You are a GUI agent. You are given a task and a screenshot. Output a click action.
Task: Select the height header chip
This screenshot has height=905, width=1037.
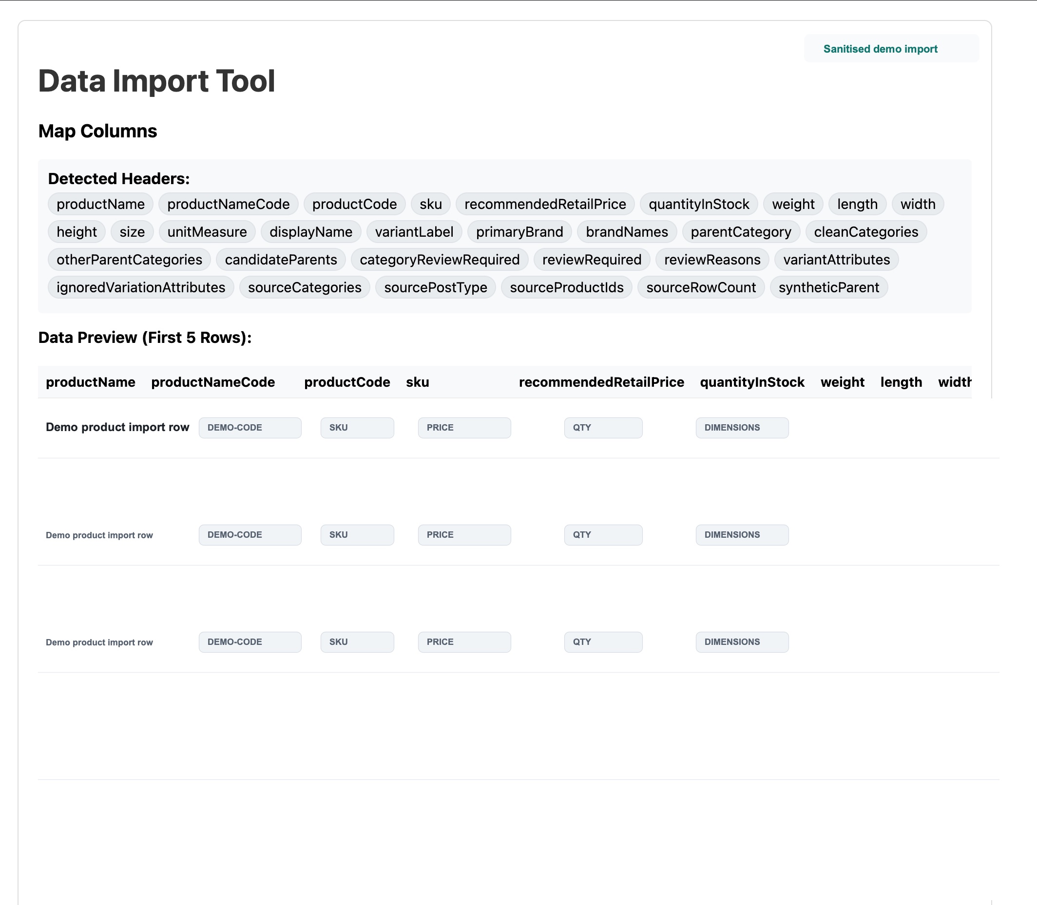tap(77, 232)
